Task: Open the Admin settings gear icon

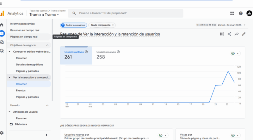Action: [2, 133]
